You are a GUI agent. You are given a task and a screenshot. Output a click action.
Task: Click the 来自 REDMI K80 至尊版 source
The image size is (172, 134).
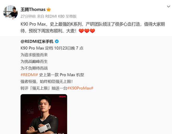tap(57, 16)
